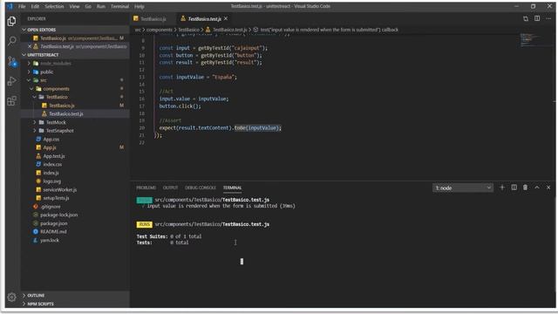Click the src breadcrumb segment
This screenshot has height=314, width=558.
click(138, 30)
